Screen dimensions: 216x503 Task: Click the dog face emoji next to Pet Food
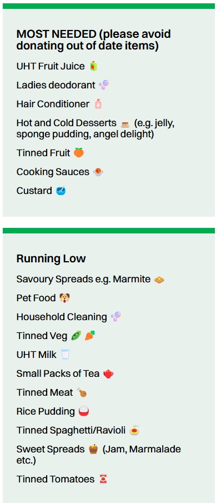coord(64,298)
